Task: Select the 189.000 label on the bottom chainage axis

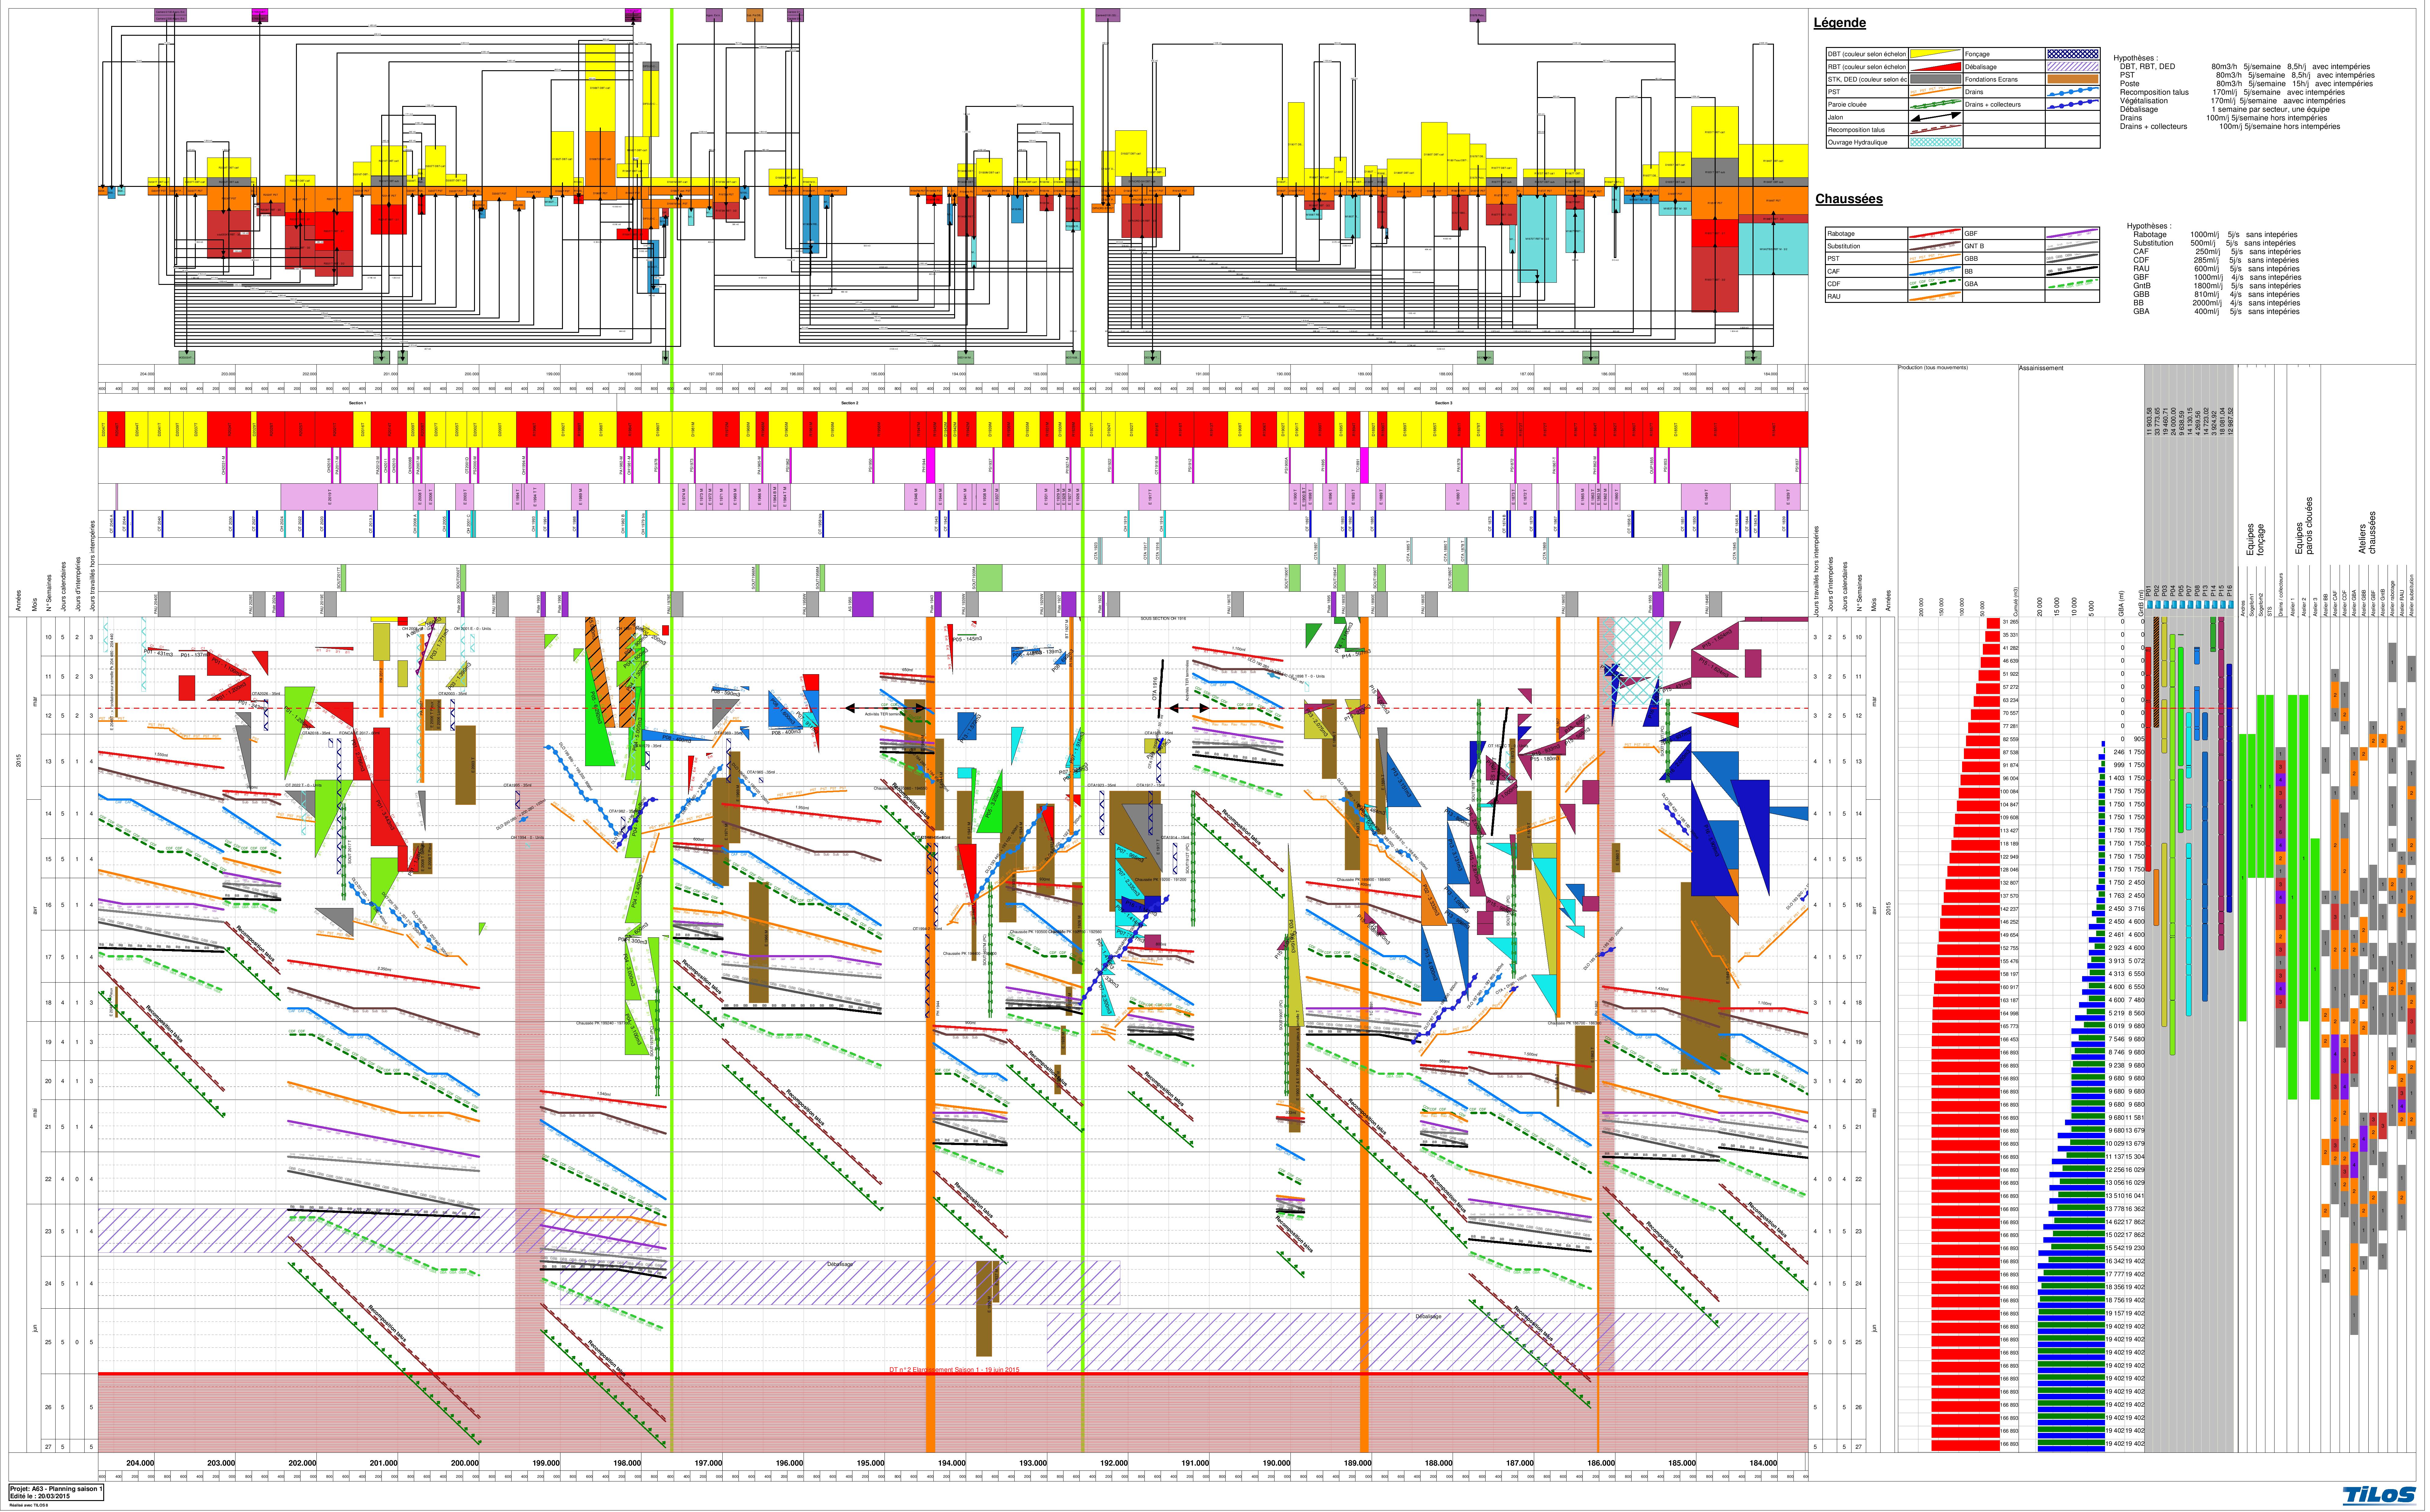Action: [x=1358, y=1463]
